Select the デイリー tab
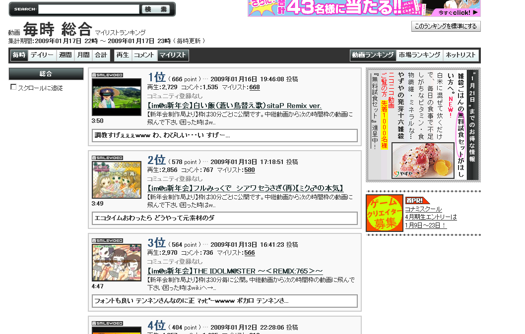 click(x=42, y=55)
